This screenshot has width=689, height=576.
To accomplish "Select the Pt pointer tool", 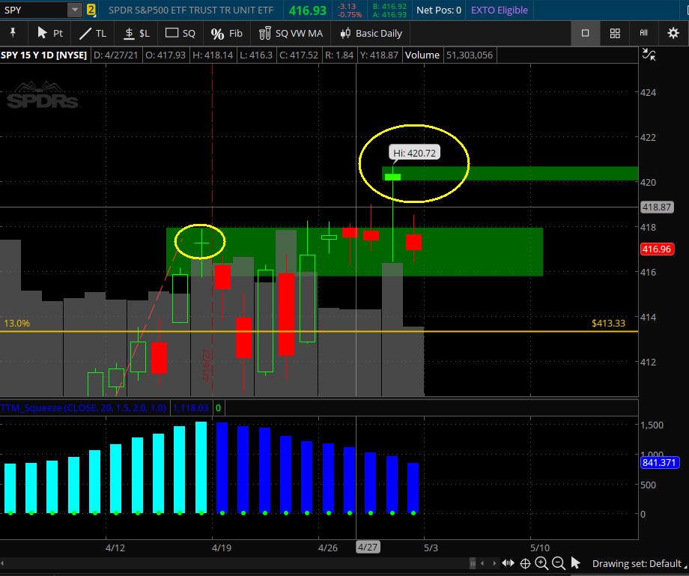I will [50, 33].
